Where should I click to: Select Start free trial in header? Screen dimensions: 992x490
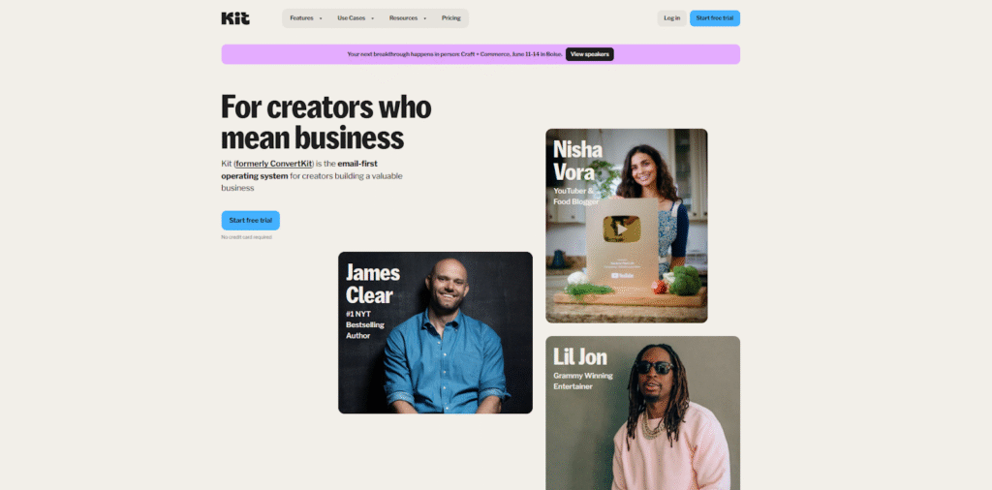(715, 18)
